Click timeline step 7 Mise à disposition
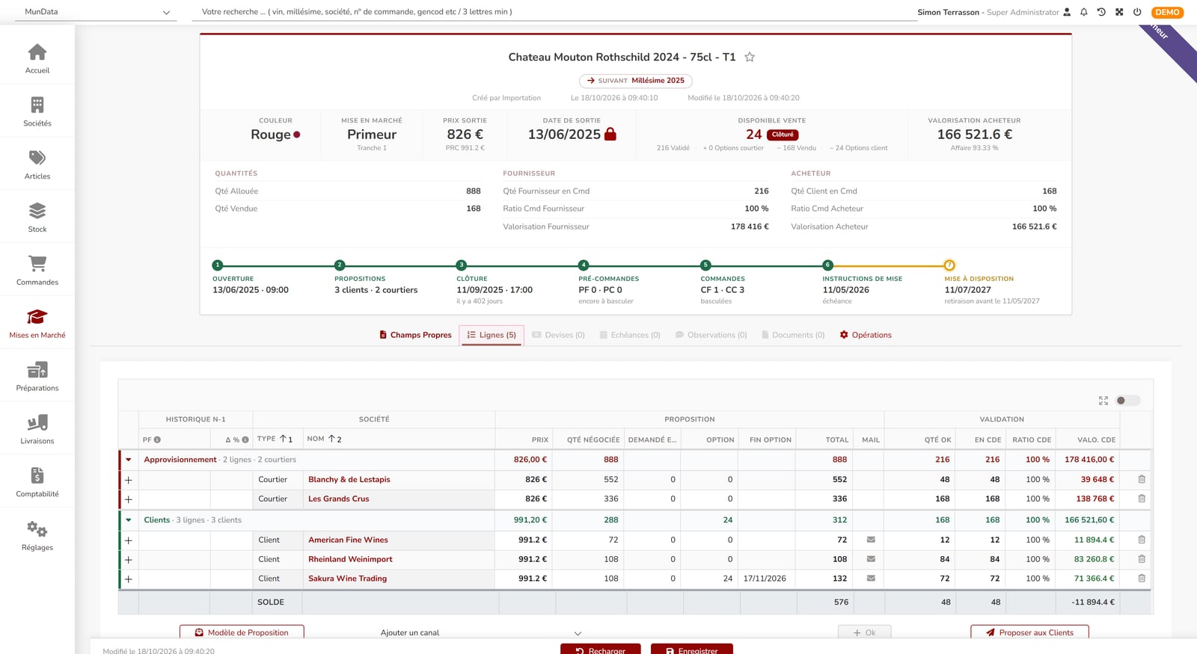Screen dimensions: 1197x654 point(949,265)
